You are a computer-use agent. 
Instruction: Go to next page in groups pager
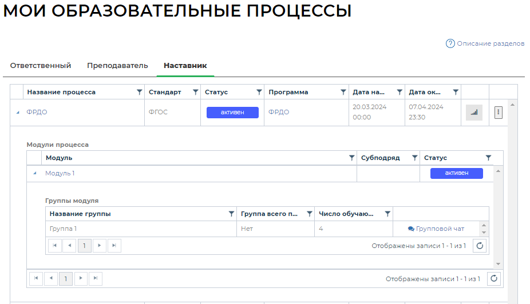pos(99,246)
